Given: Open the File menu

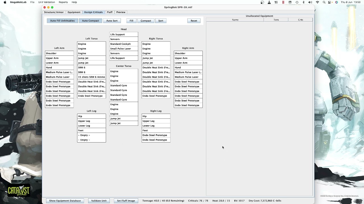Looking at the screenshot, I should (32, 2).
